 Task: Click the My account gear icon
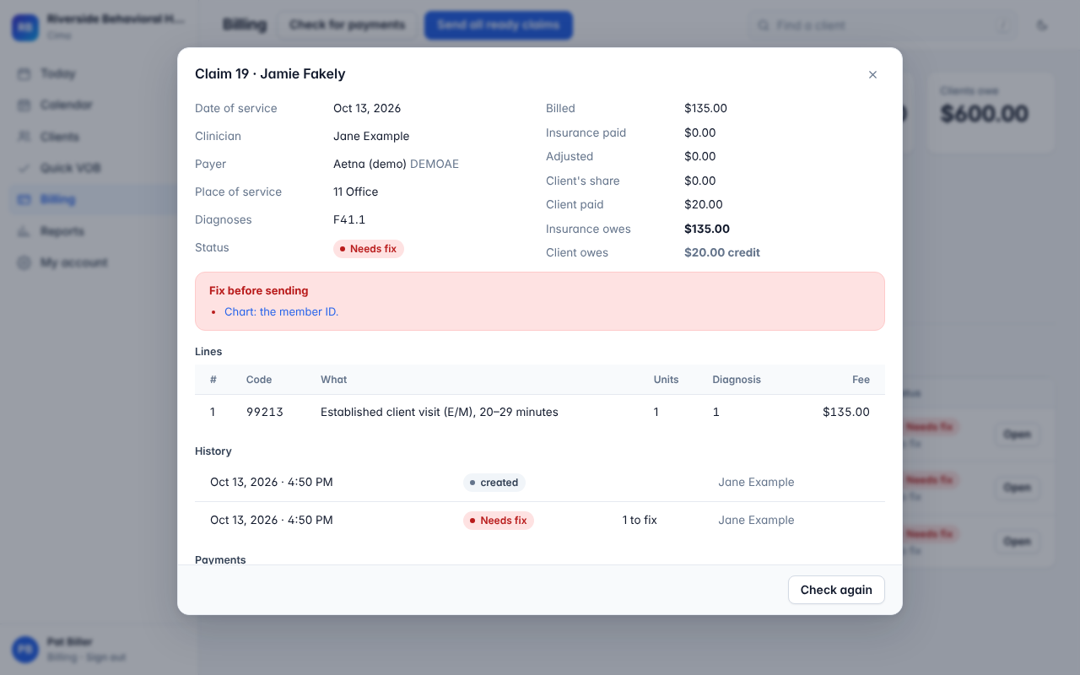coord(24,262)
